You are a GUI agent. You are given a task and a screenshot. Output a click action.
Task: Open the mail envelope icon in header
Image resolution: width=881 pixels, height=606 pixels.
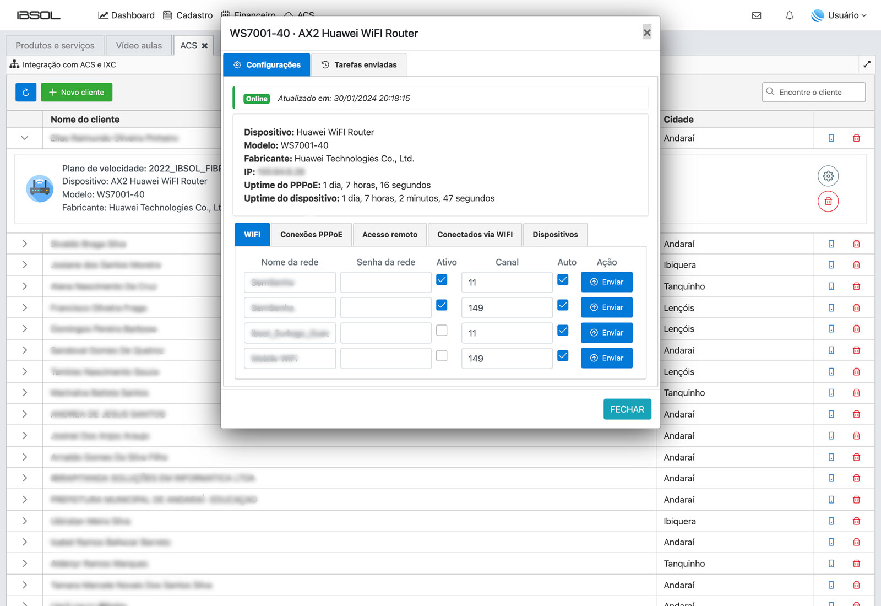(757, 15)
